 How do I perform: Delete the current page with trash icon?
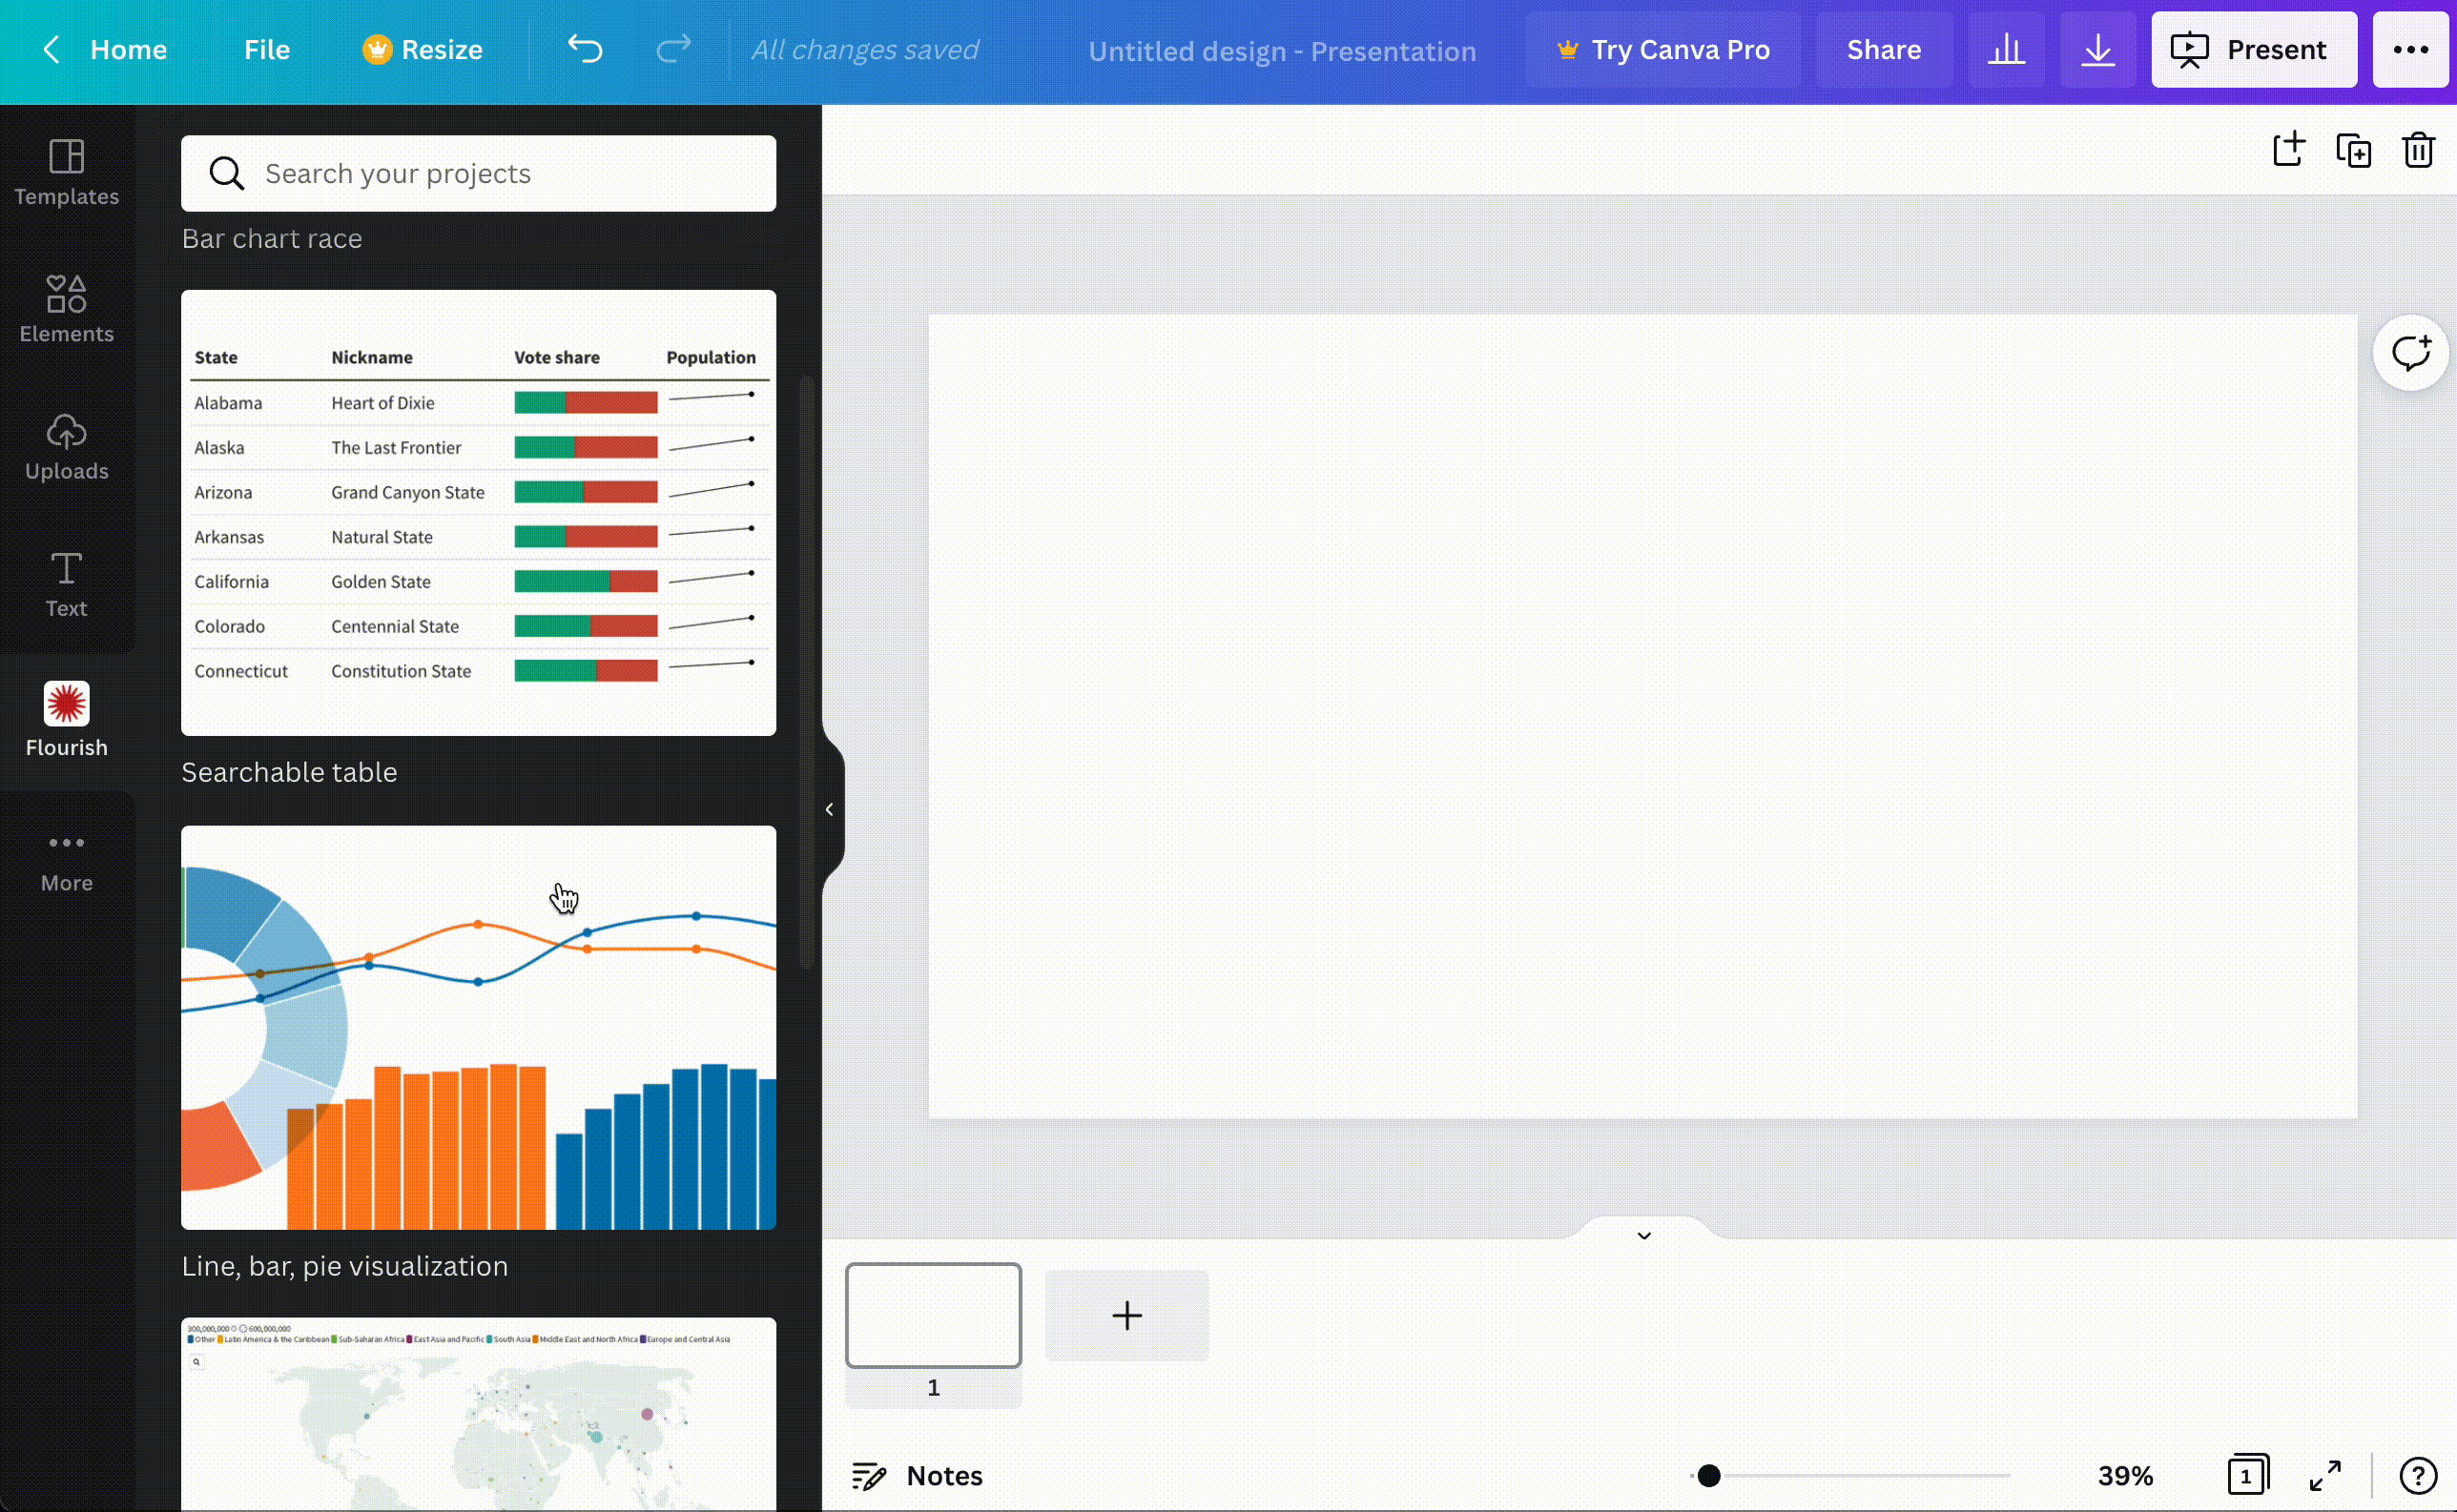pyautogui.click(x=2418, y=150)
